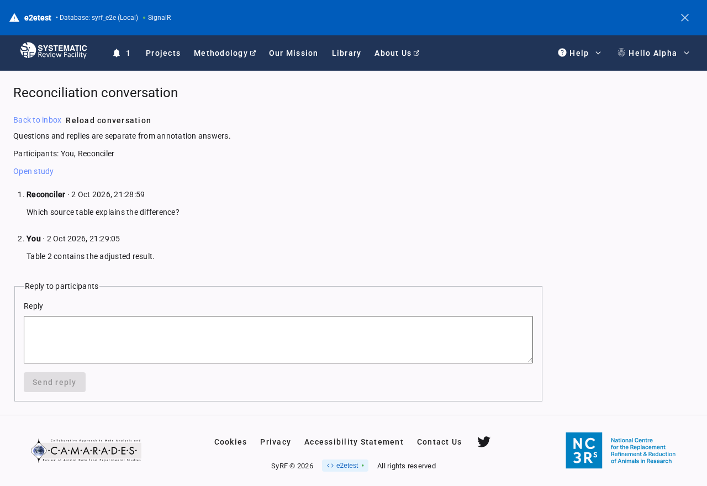Click the warning triangle icon in banner
Image resolution: width=707 pixels, height=486 pixels.
click(x=14, y=18)
